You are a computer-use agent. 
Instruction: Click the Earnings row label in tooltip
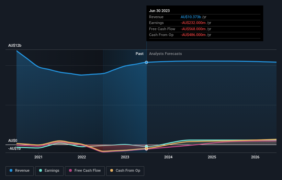coord(156,23)
